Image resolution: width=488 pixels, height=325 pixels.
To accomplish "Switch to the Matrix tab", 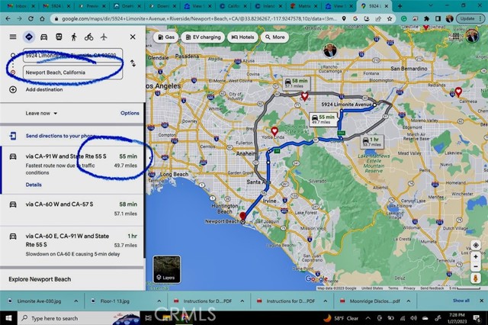I will 304,6.
